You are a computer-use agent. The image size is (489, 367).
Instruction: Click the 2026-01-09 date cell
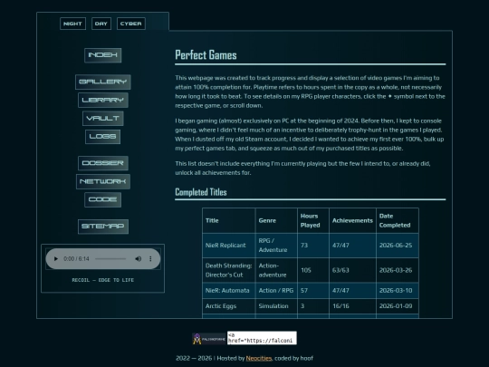[x=398, y=306]
